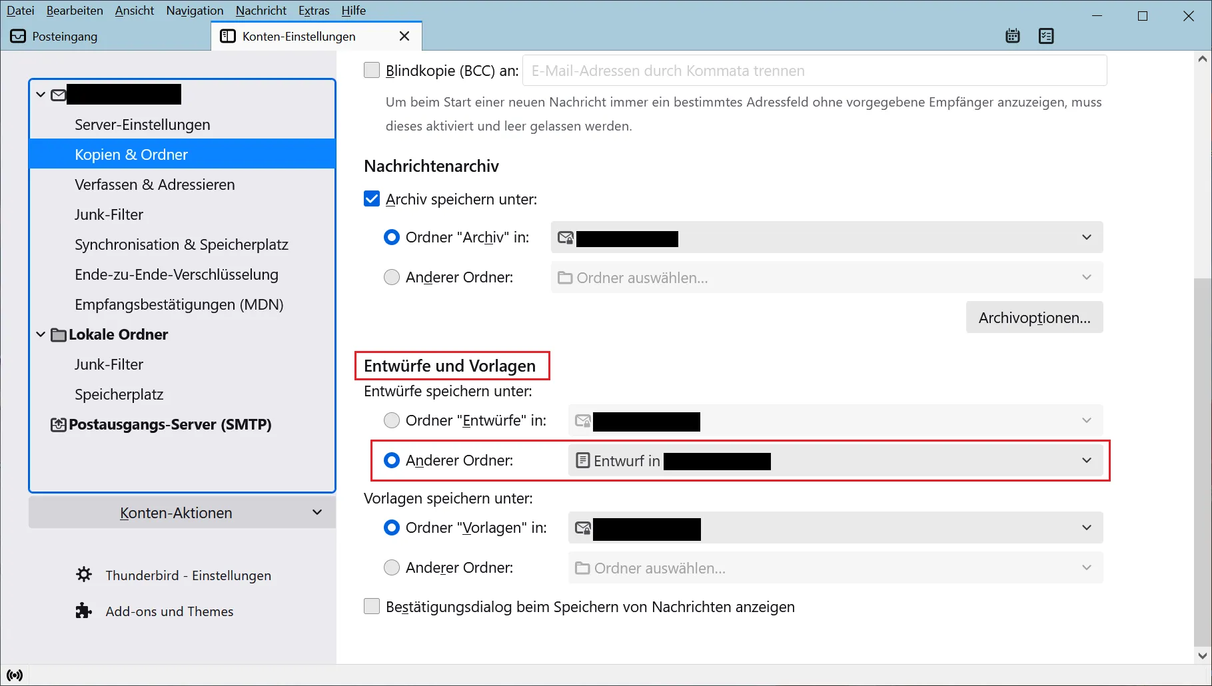Select the Lokale Ordner entry
Screen dimensions: 1212x686
click(x=182, y=334)
